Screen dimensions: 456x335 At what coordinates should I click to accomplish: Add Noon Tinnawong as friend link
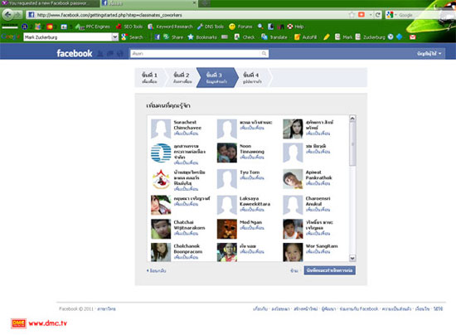[x=252, y=158]
